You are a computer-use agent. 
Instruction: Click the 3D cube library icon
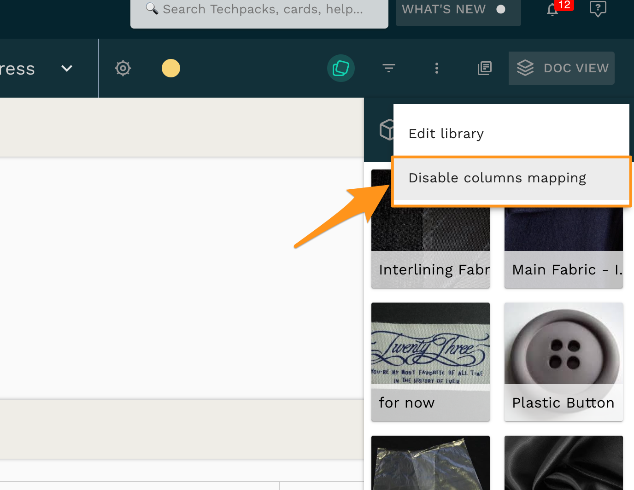[386, 129]
